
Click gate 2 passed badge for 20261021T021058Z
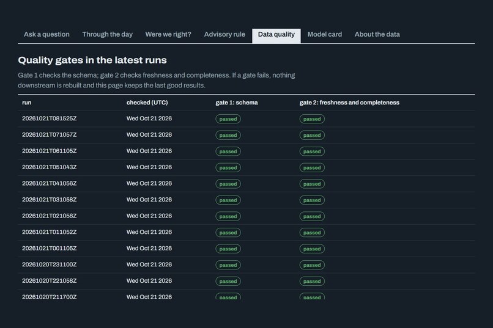tap(312, 216)
